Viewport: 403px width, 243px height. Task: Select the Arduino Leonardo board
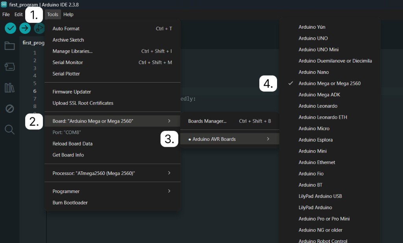tap(330, 106)
